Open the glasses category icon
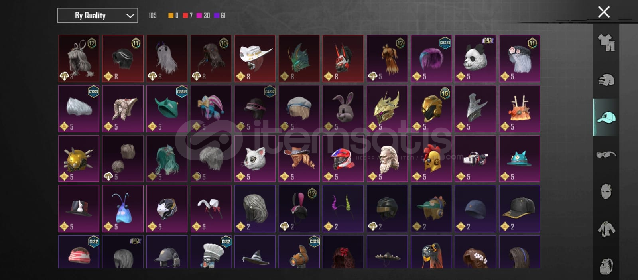 click(606, 154)
